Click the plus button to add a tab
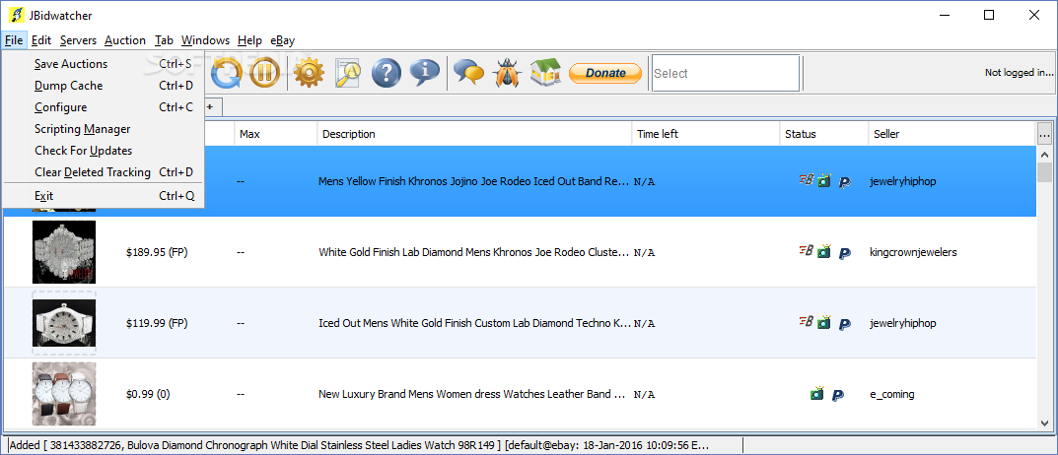 [210, 106]
